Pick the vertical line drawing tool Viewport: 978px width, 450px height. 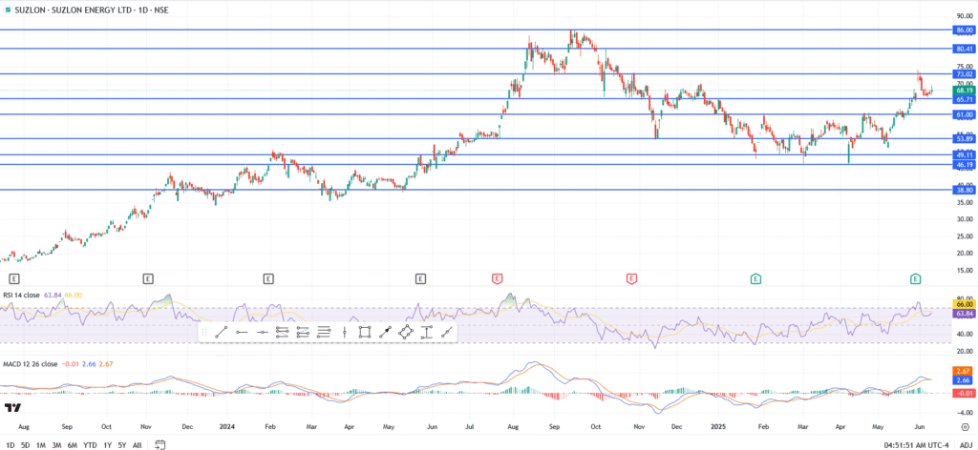pyautogui.click(x=344, y=332)
